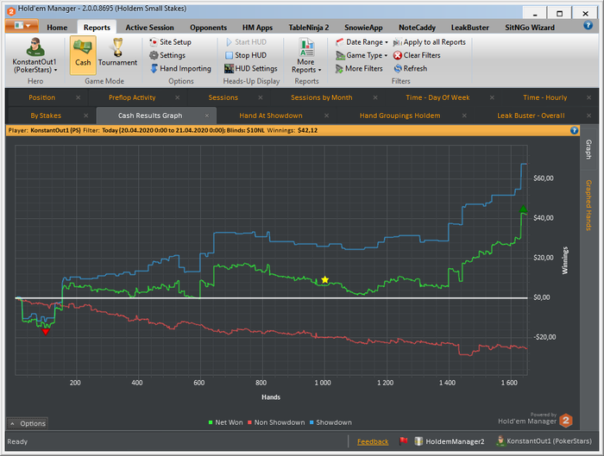Switch to the Preflop Activity report tab
Image resolution: width=604 pixels, height=456 pixels.
(132, 97)
